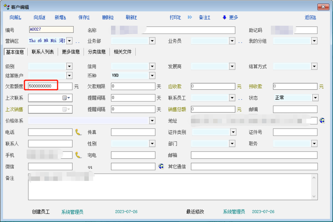
Task: Click the ellipsis browse button next to 业务员
Action: tap(240, 41)
